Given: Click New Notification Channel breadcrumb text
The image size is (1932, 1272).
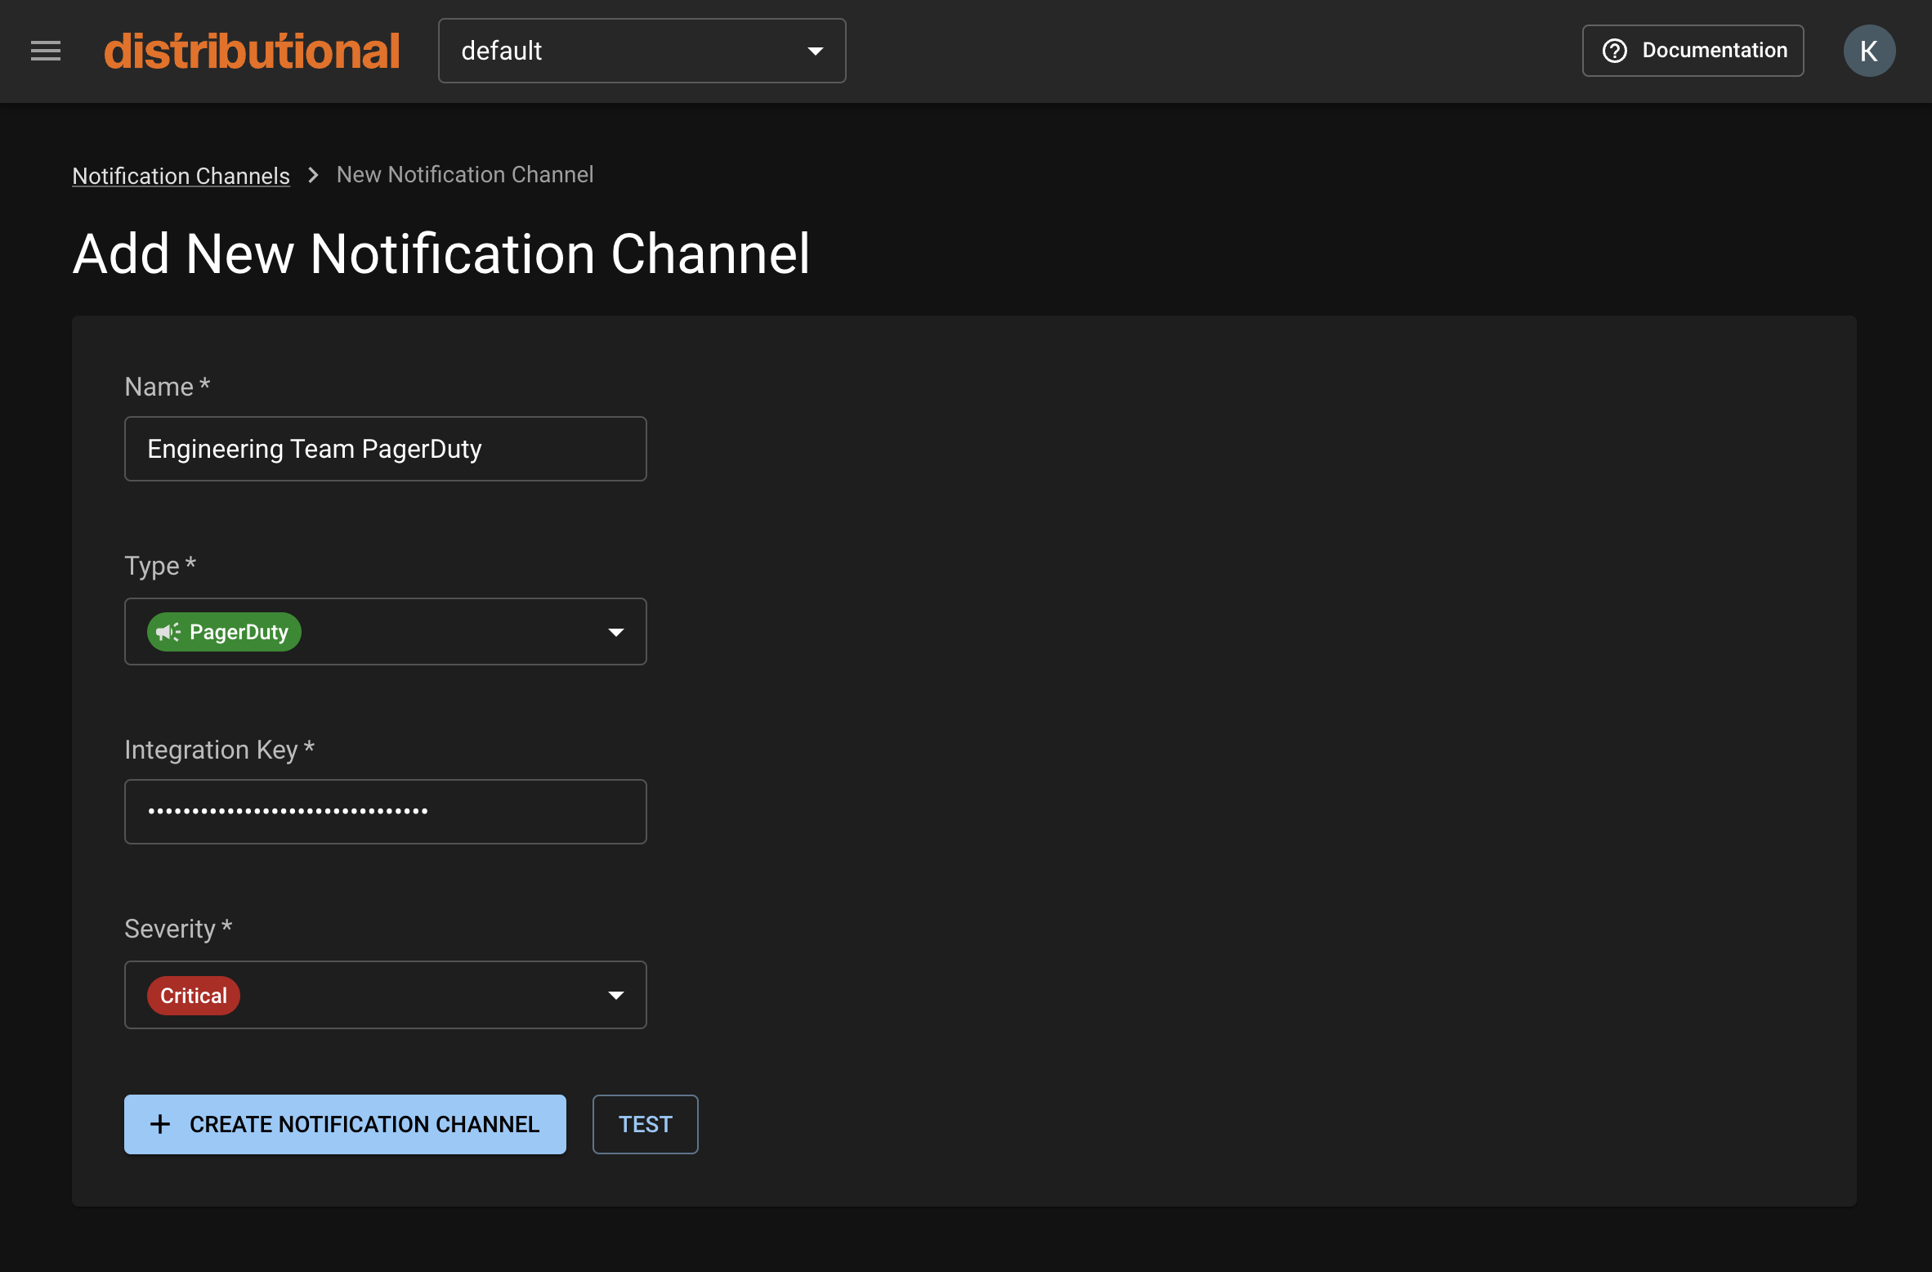Looking at the screenshot, I should [x=464, y=175].
